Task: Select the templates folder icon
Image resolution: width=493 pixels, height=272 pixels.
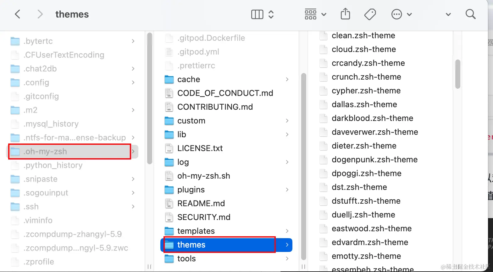Action: [x=169, y=231]
